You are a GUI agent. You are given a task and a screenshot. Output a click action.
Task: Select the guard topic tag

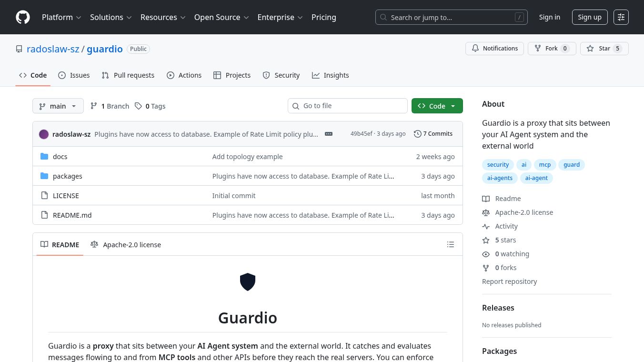coord(572,165)
